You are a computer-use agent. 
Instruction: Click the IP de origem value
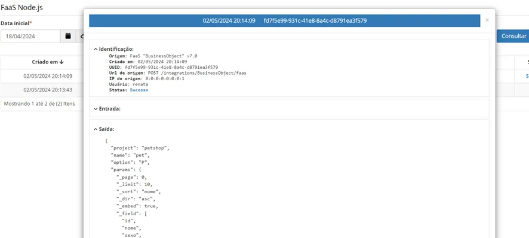165,78
